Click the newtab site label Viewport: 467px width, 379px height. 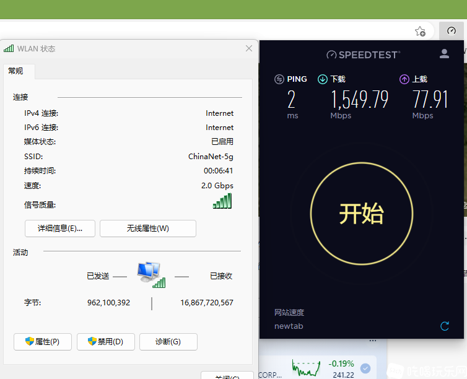[x=289, y=326]
